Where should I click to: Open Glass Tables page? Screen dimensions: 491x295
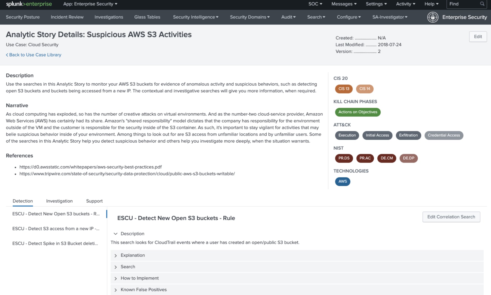tap(147, 17)
